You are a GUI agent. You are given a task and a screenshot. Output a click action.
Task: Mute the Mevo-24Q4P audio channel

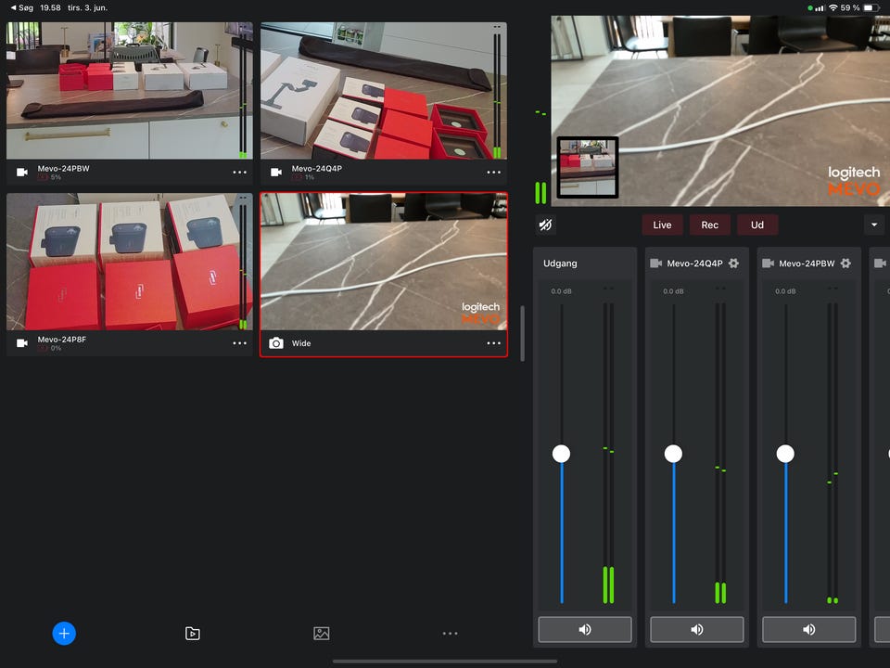point(697,629)
